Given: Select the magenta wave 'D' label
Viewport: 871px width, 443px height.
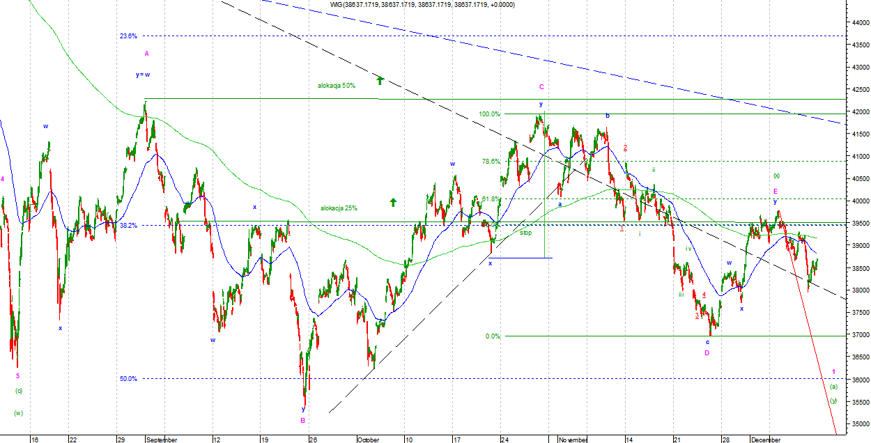Looking at the screenshot, I should click(707, 353).
